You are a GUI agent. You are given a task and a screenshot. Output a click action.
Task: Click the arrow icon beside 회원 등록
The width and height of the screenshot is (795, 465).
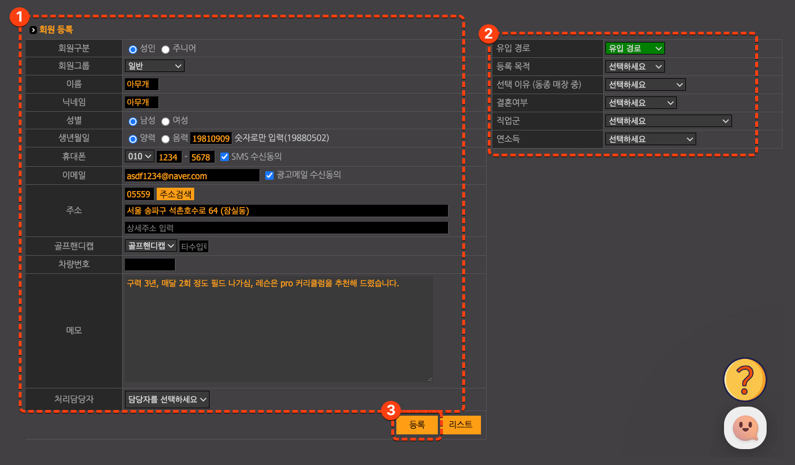(34, 29)
